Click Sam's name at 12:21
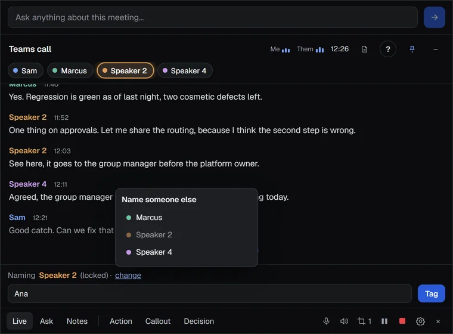The image size is (453, 334). tap(17, 218)
